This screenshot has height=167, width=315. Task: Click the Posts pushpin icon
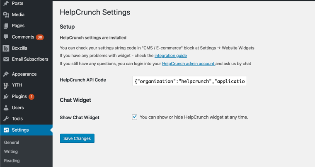pos(6,3)
